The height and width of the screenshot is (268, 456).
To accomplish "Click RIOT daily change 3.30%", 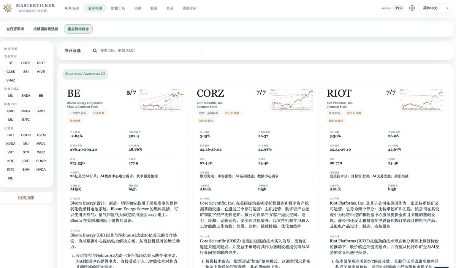I will 335,136.
